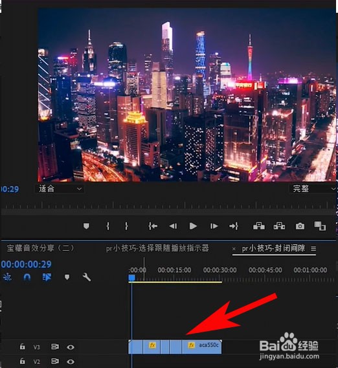The image size is (338, 368).
Task: Toggle insert sequences as nests option
Action: point(7,277)
